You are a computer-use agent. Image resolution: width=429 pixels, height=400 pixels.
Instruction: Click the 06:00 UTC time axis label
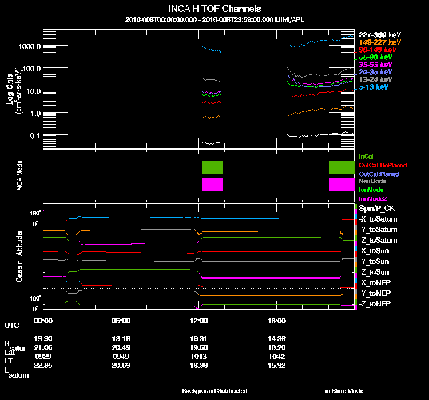(x=121, y=321)
